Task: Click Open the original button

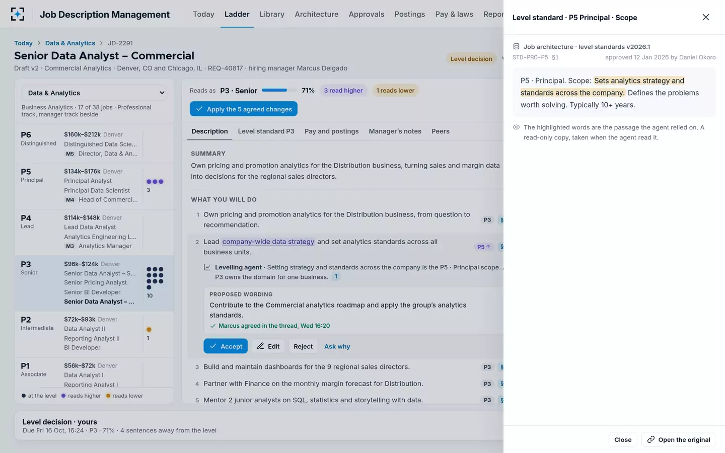Action: click(x=679, y=439)
